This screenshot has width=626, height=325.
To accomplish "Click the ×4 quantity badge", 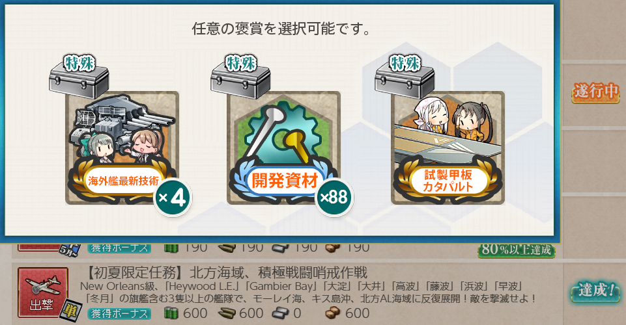I will click(x=173, y=198).
